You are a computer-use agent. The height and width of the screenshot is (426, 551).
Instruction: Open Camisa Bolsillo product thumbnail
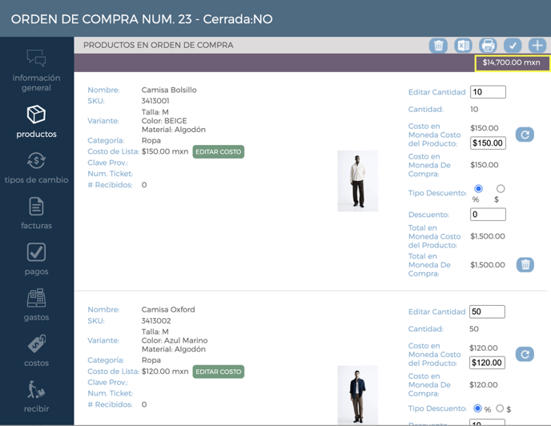[358, 181]
